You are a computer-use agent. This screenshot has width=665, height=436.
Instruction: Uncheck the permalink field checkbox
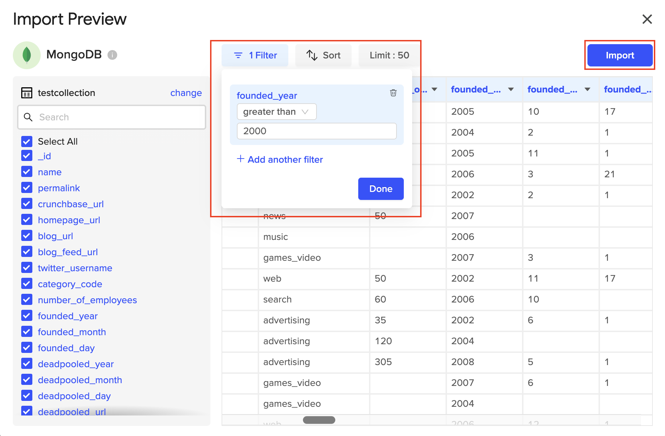point(27,188)
